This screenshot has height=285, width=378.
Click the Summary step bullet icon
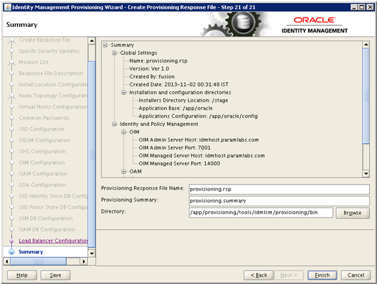click(11, 252)
